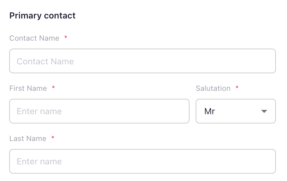The width and height of the screenshot is (287, 181).
Task: Click the 'Enter name' placeholder under First Name
Action: [39, 111]
